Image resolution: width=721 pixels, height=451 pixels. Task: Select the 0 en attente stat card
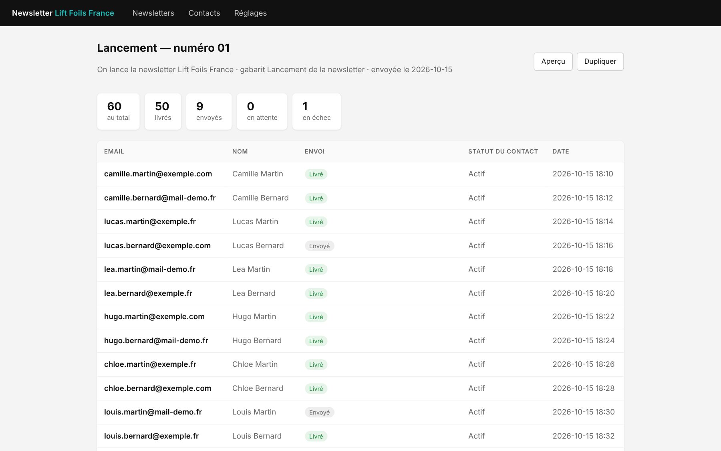pyautogui.click(x=262, y=111)
